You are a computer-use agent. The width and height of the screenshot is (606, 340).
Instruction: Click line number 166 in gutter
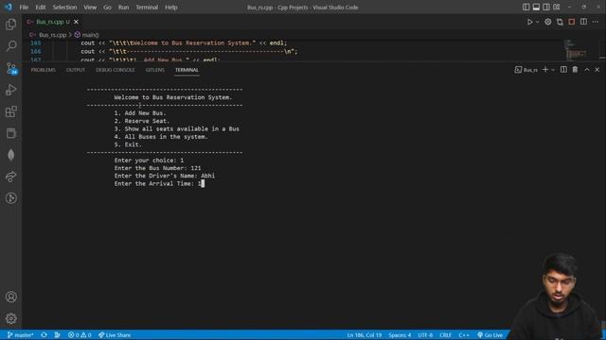[36, 51]
